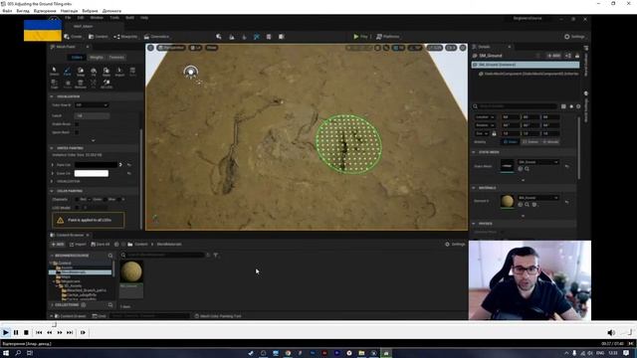
Task: Open Windows search magnifier on taskbar
Action: (18, 353)
